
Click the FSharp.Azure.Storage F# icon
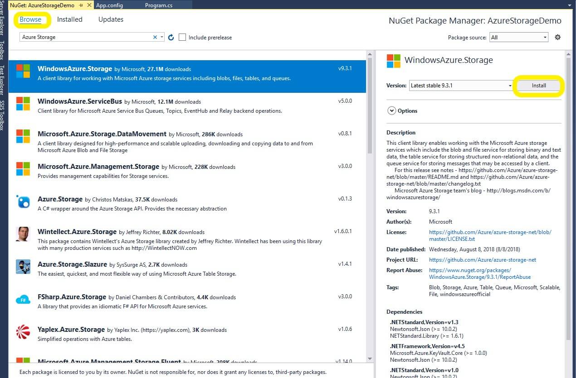click(23, 300)
